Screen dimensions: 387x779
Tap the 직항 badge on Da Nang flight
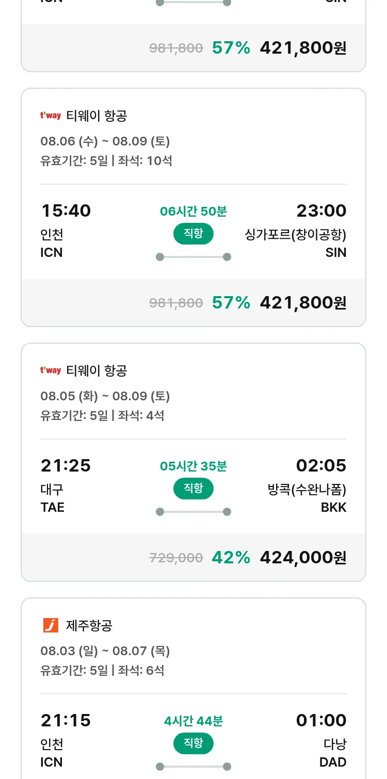click(x=193, y=743)
